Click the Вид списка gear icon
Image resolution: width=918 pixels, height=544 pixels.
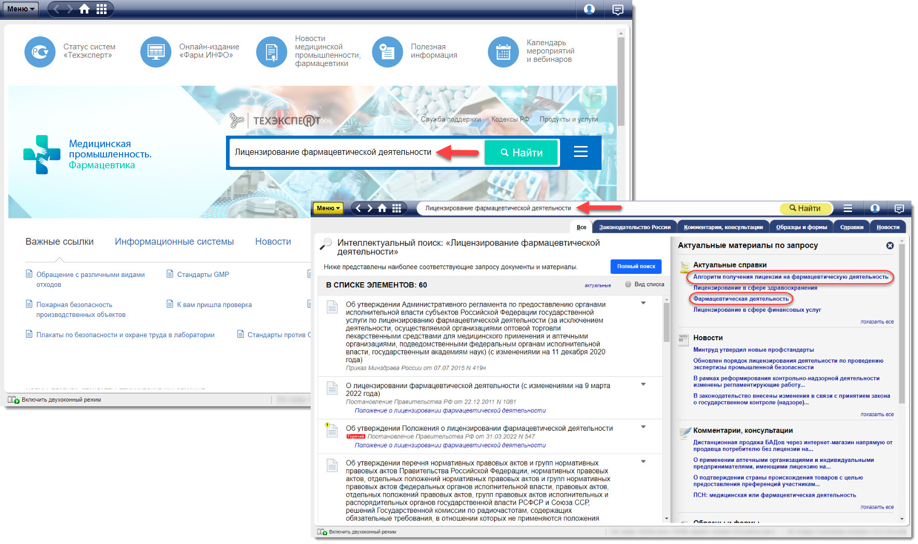click(628, 284)
